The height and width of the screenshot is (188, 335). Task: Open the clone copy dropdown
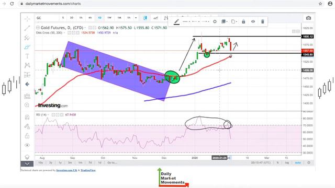[234, 21]
